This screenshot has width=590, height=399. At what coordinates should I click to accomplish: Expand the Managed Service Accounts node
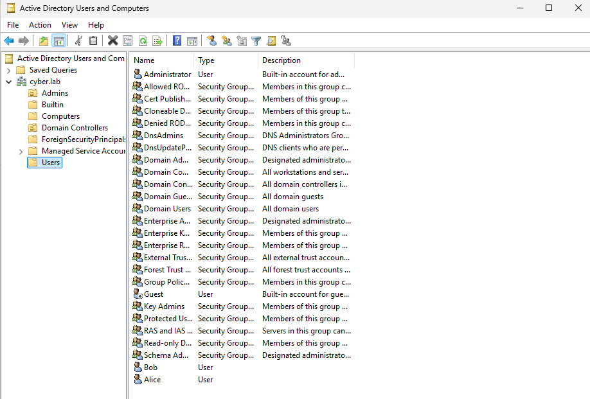pos(21,151)
